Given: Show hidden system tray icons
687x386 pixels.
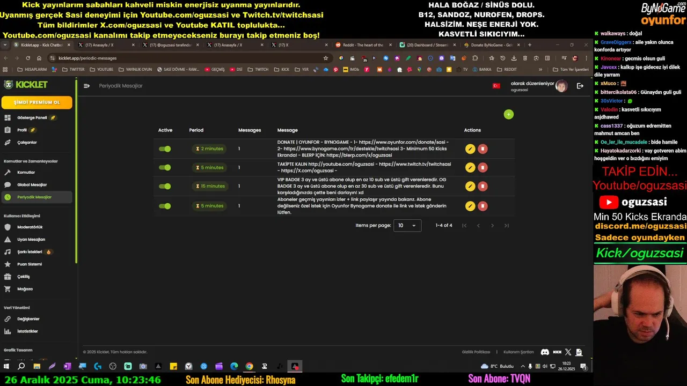Looking at the screenshot, I should pos(522,367).
